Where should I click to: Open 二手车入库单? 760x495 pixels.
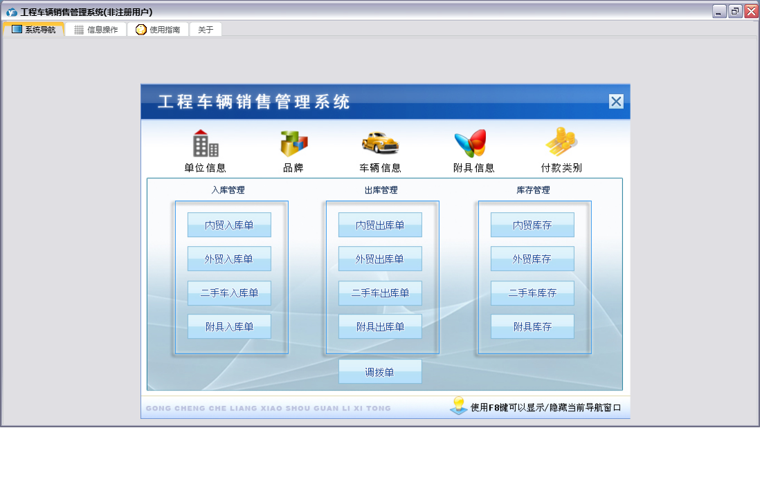[x=229, y=292]
